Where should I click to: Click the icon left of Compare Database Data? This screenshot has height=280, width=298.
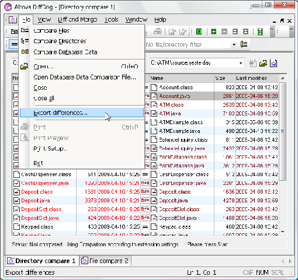(x=25, y=52)
